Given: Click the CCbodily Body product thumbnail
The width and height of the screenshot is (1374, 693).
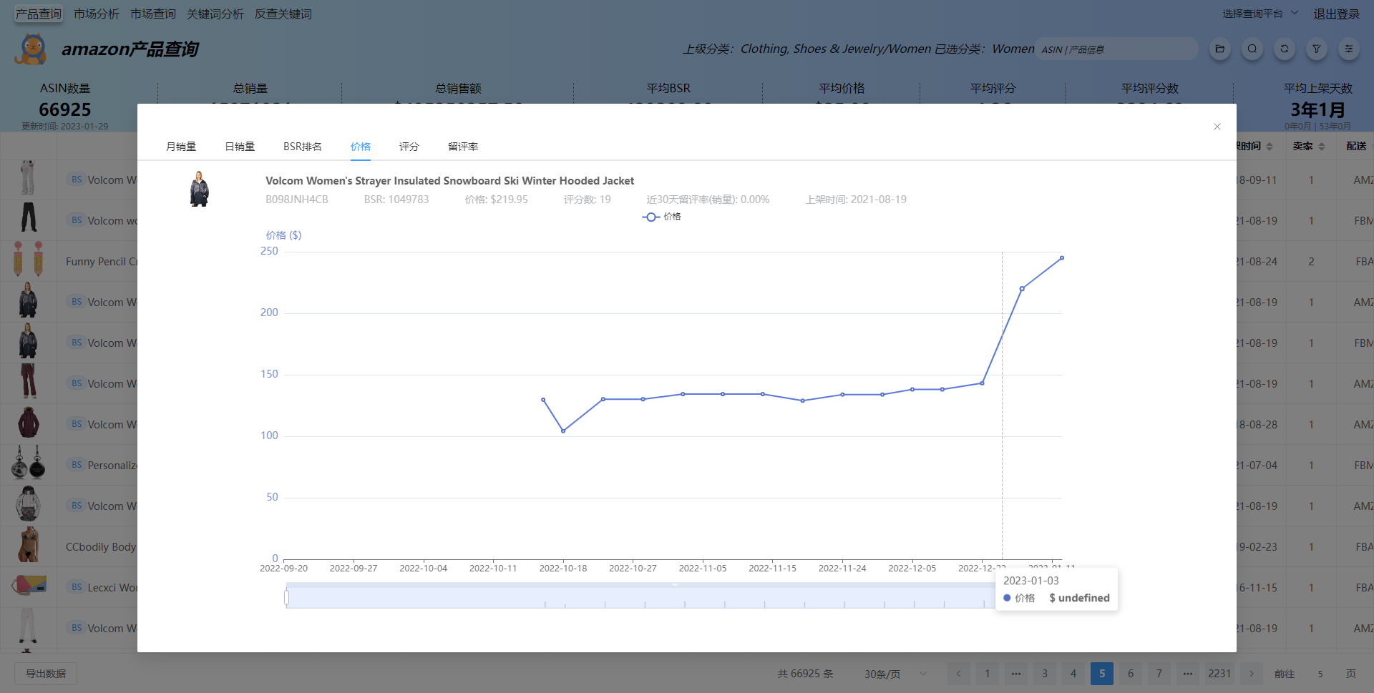Looking at the screenshot, I should 28,545.
